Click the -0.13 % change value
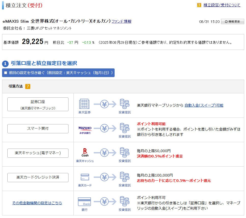The width and height of the screenshot is (246, 218). click(x=88, y=42)
